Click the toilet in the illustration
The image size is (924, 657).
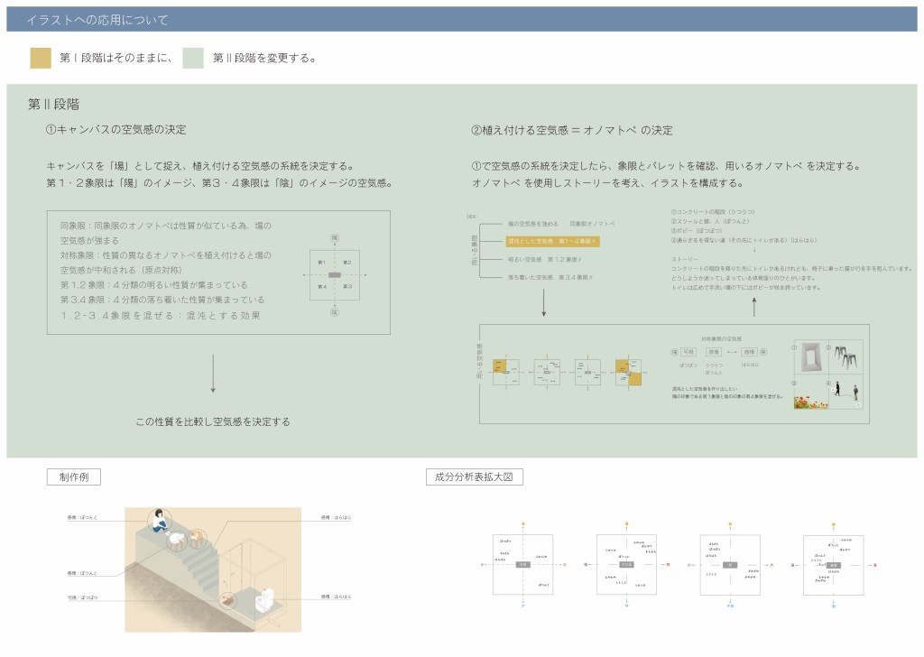pos(266,599)
